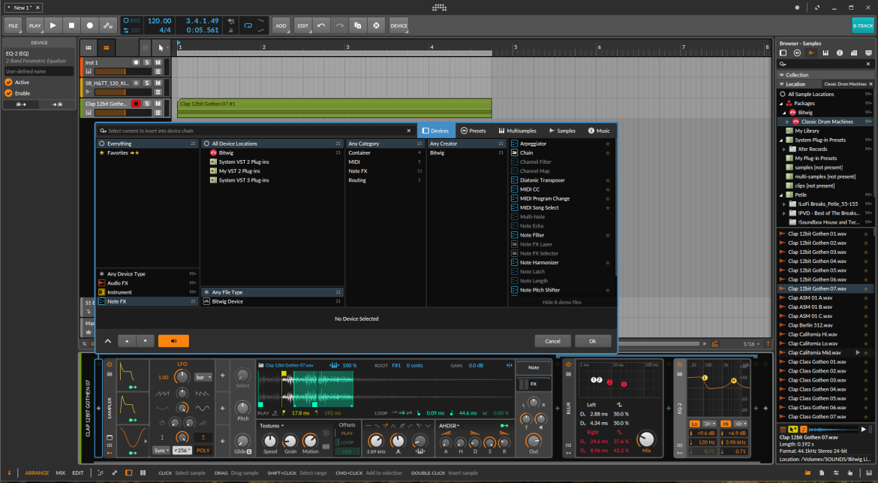
Task: Click Hide 8 demo files
Action: click(561, 302)
